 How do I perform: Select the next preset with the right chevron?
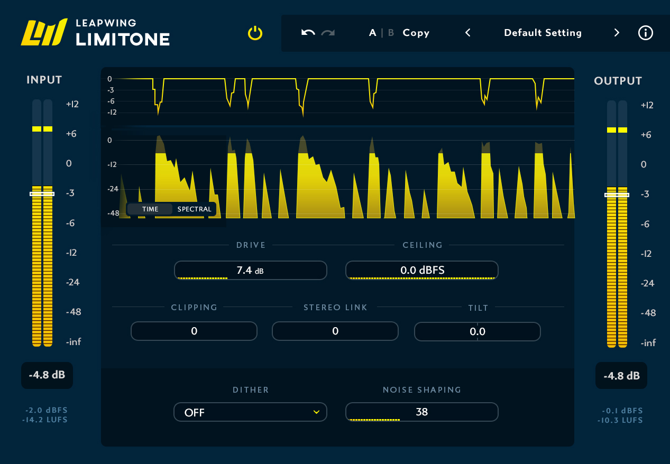(616, 32)
